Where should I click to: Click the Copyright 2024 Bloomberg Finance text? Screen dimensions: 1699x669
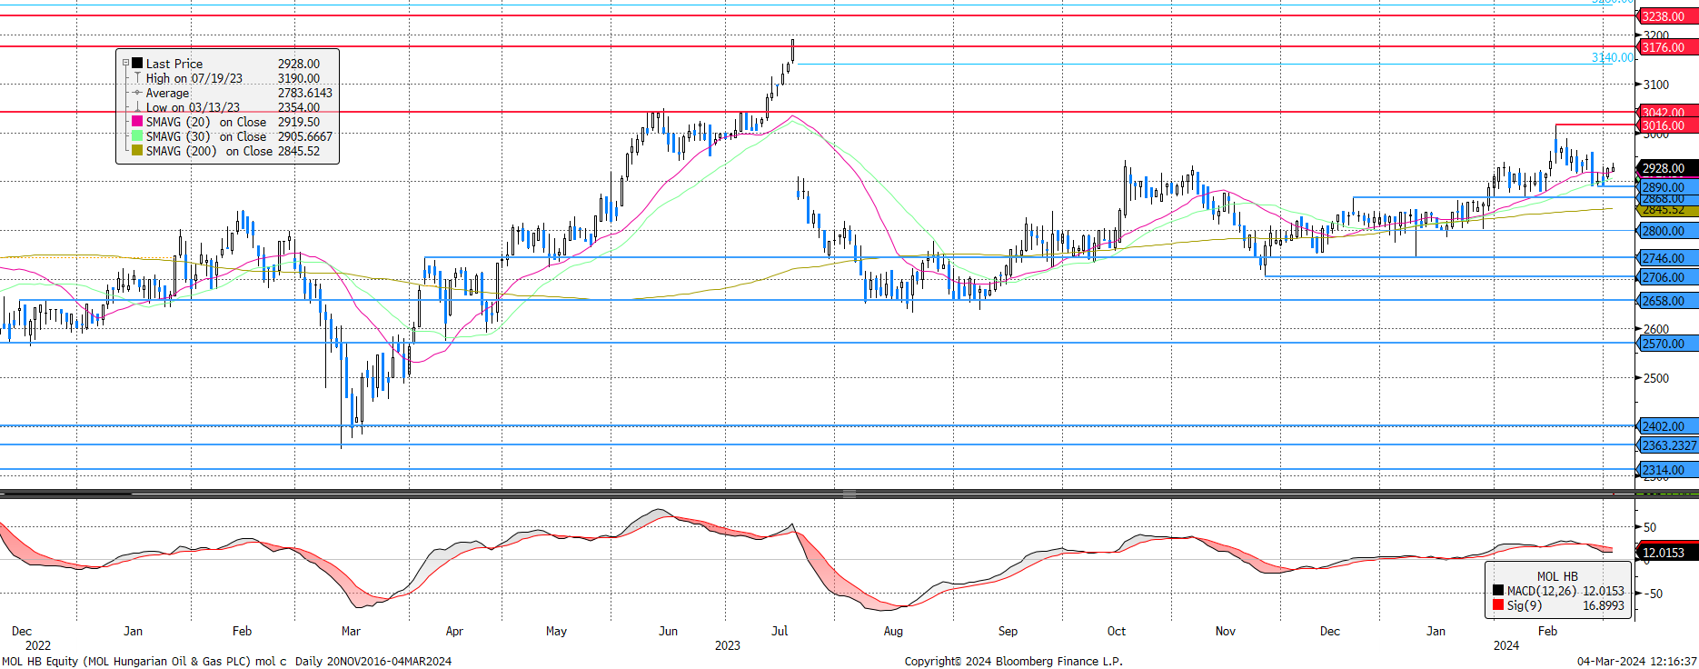pos(1013,661)
